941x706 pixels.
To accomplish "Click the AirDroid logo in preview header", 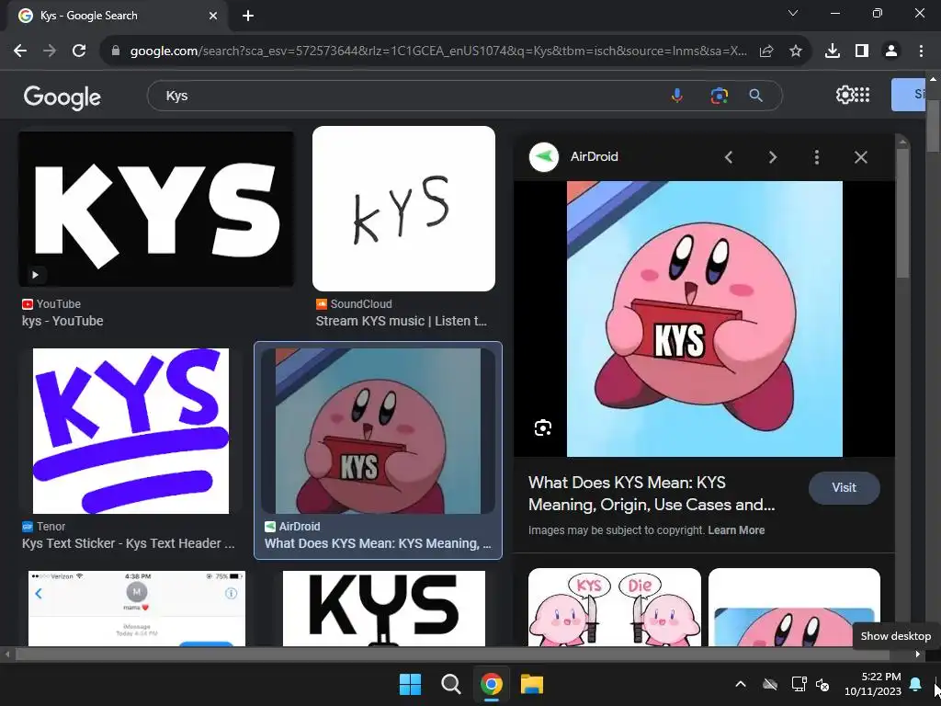I will (544, 156).
